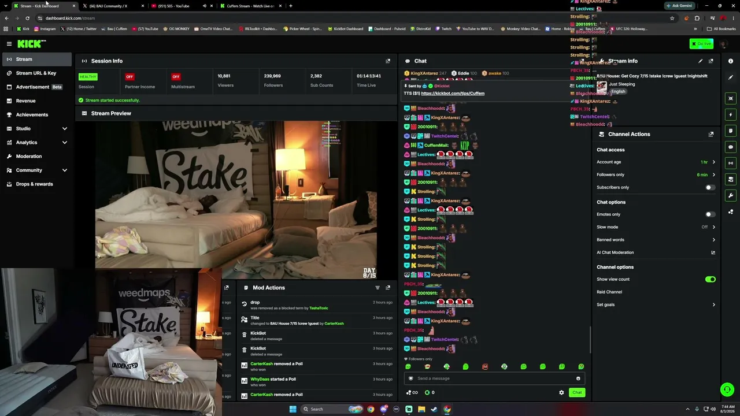Click the Send a message input field
Screen dimensions: 740x416
coord(494,378)
